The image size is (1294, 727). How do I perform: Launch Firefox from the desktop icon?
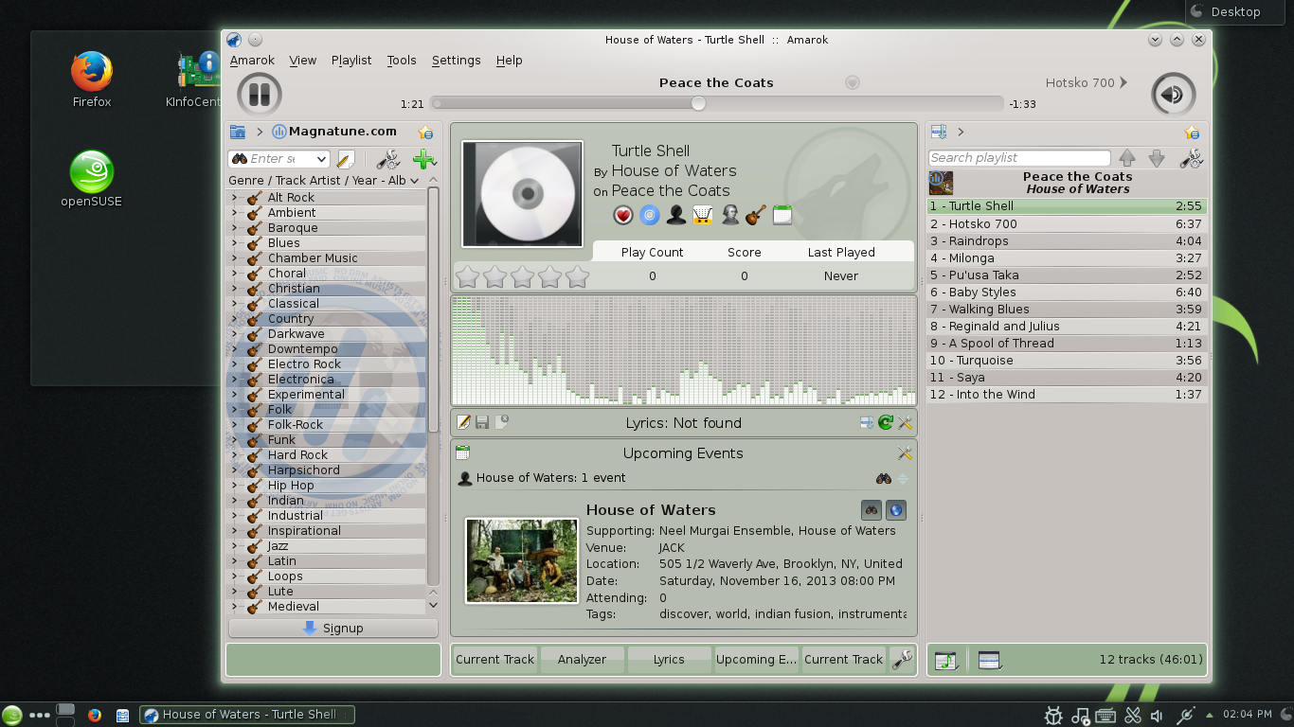pyautogui.click(x=92, y=80)
